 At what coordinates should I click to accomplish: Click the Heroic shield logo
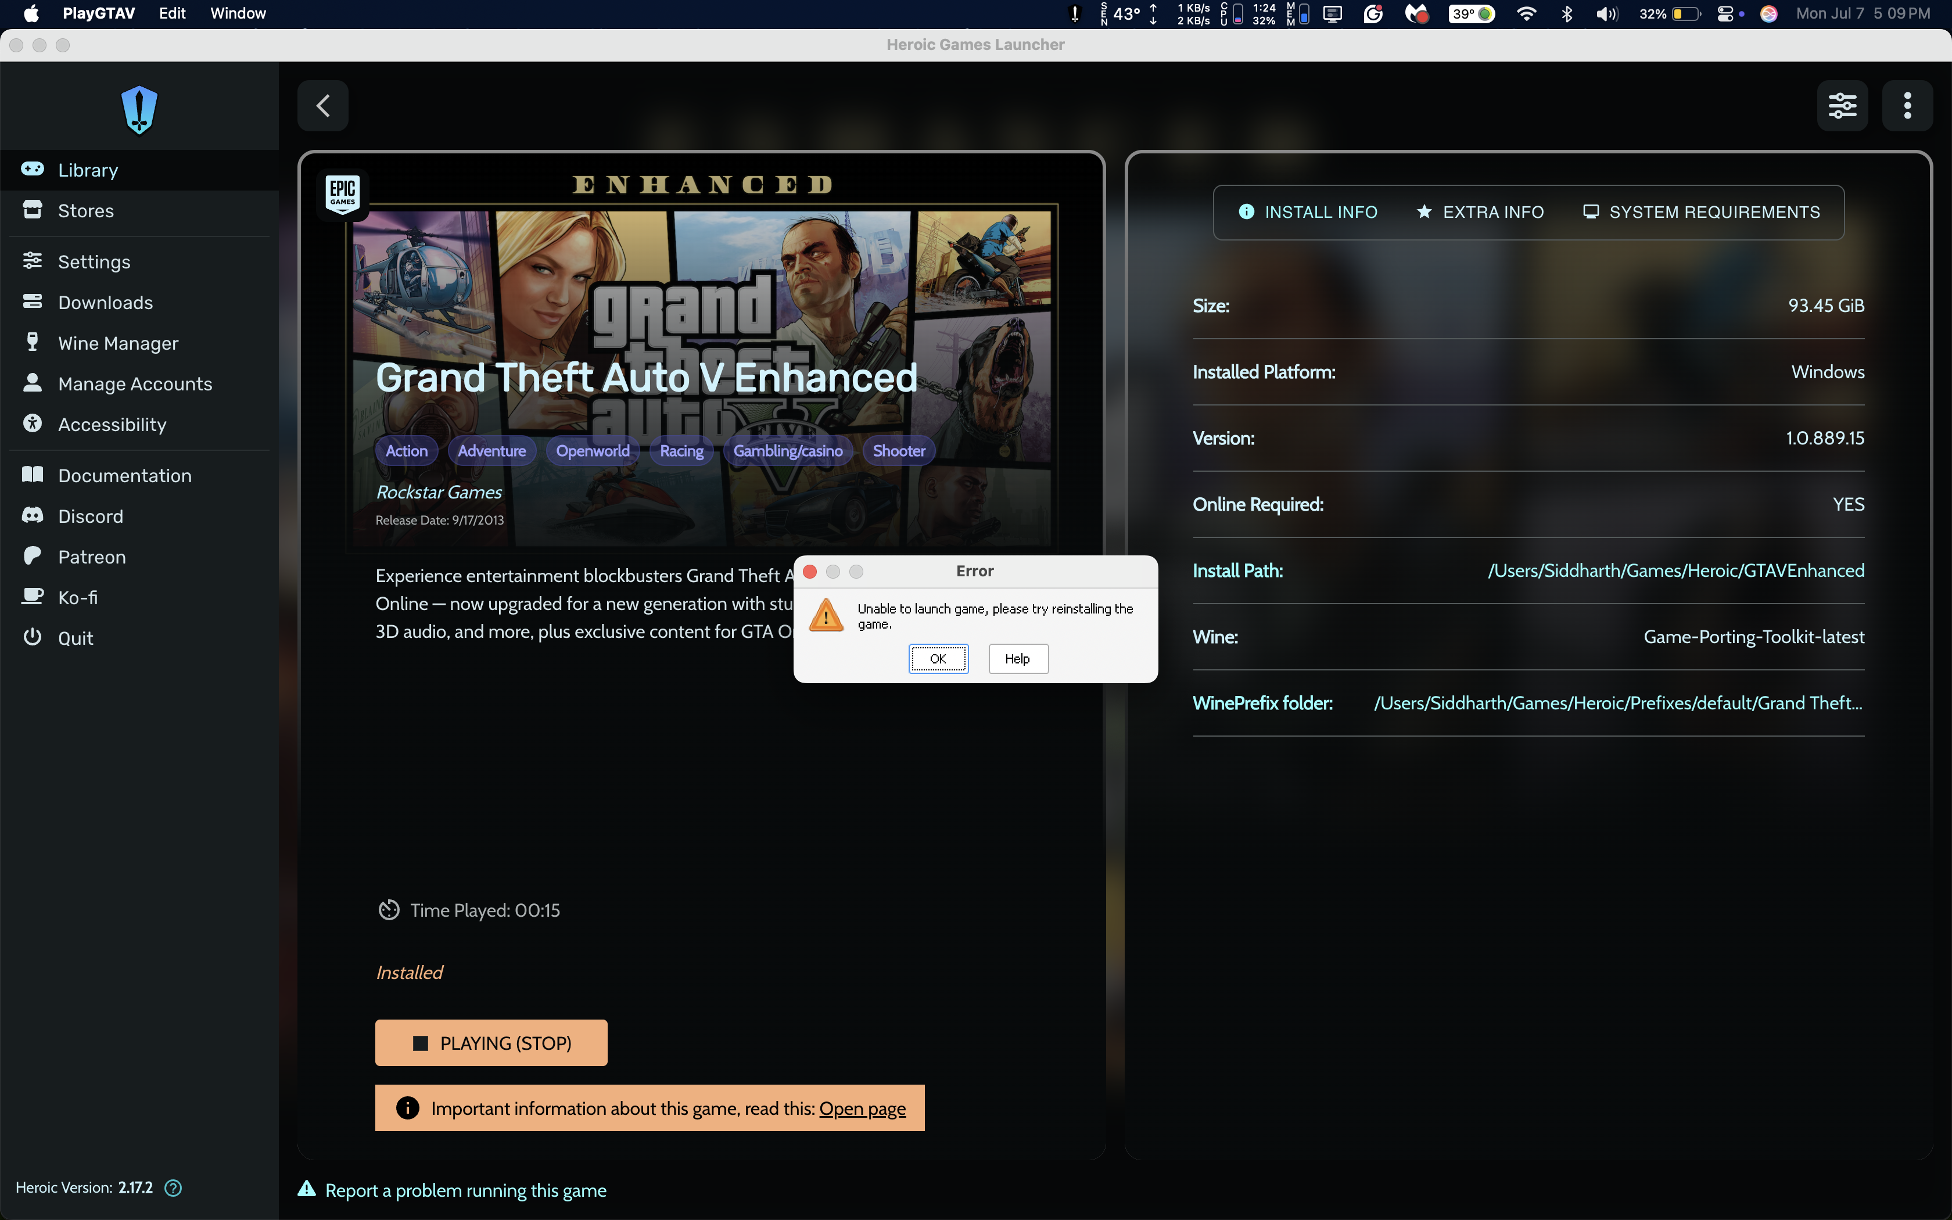139,110
